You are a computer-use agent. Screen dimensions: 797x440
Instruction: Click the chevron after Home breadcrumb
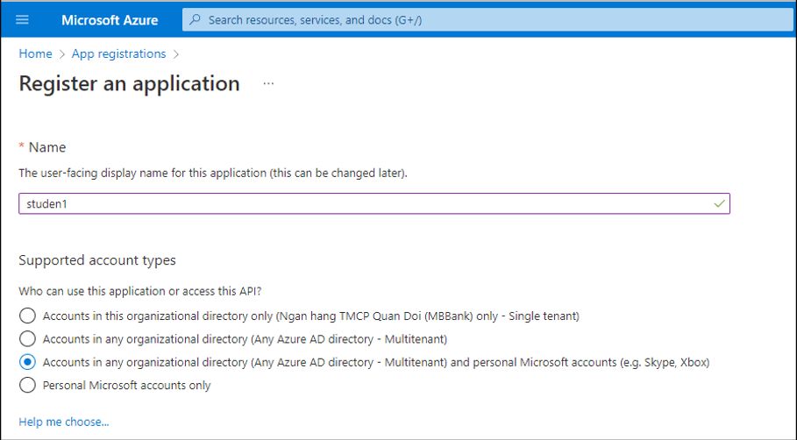click(62, 54)
